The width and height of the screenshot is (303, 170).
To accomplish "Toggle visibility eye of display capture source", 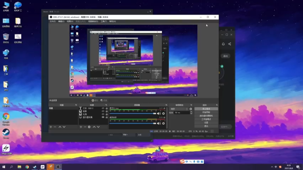I will [103, 117].
